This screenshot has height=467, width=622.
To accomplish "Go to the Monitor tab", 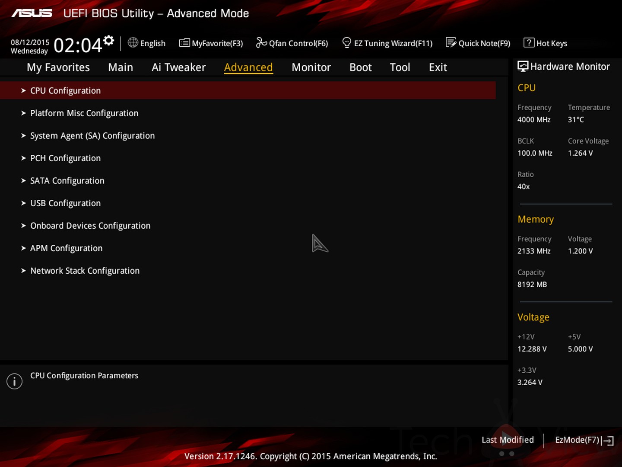I will click(x=311, y=67).
